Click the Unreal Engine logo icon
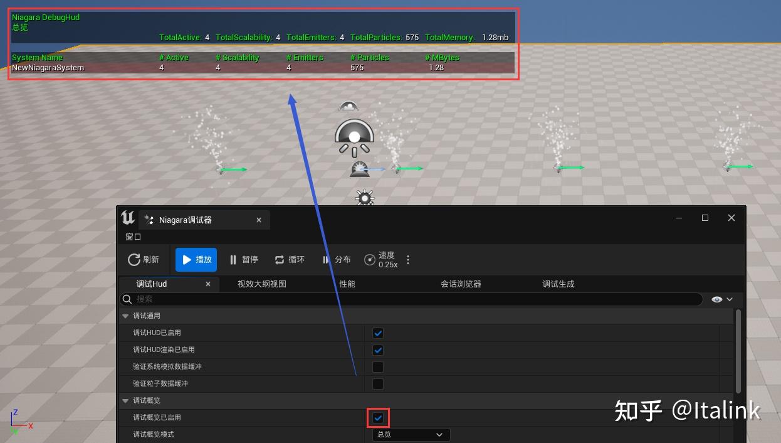Viewport: 781px width, 443px height. click(128, 218)
